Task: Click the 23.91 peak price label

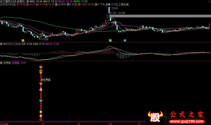Action: coord(115,8)
